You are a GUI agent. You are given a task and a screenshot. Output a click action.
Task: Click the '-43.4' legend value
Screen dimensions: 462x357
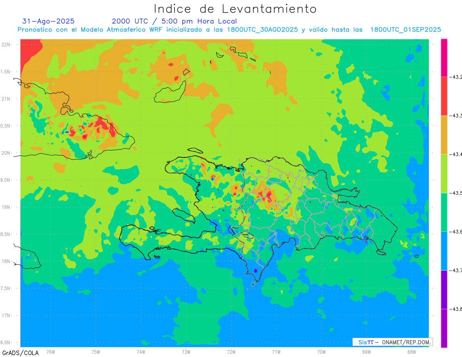coord(456,154)
